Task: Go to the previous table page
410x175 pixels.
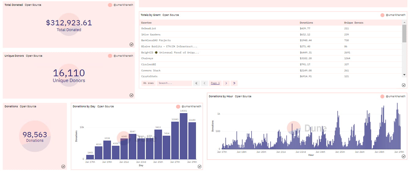Action: point(205,83)
